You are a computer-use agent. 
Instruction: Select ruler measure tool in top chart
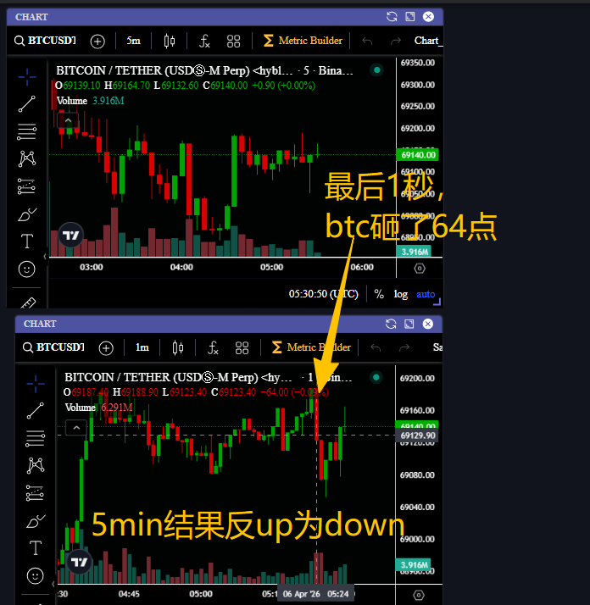[x=27, y=302]
